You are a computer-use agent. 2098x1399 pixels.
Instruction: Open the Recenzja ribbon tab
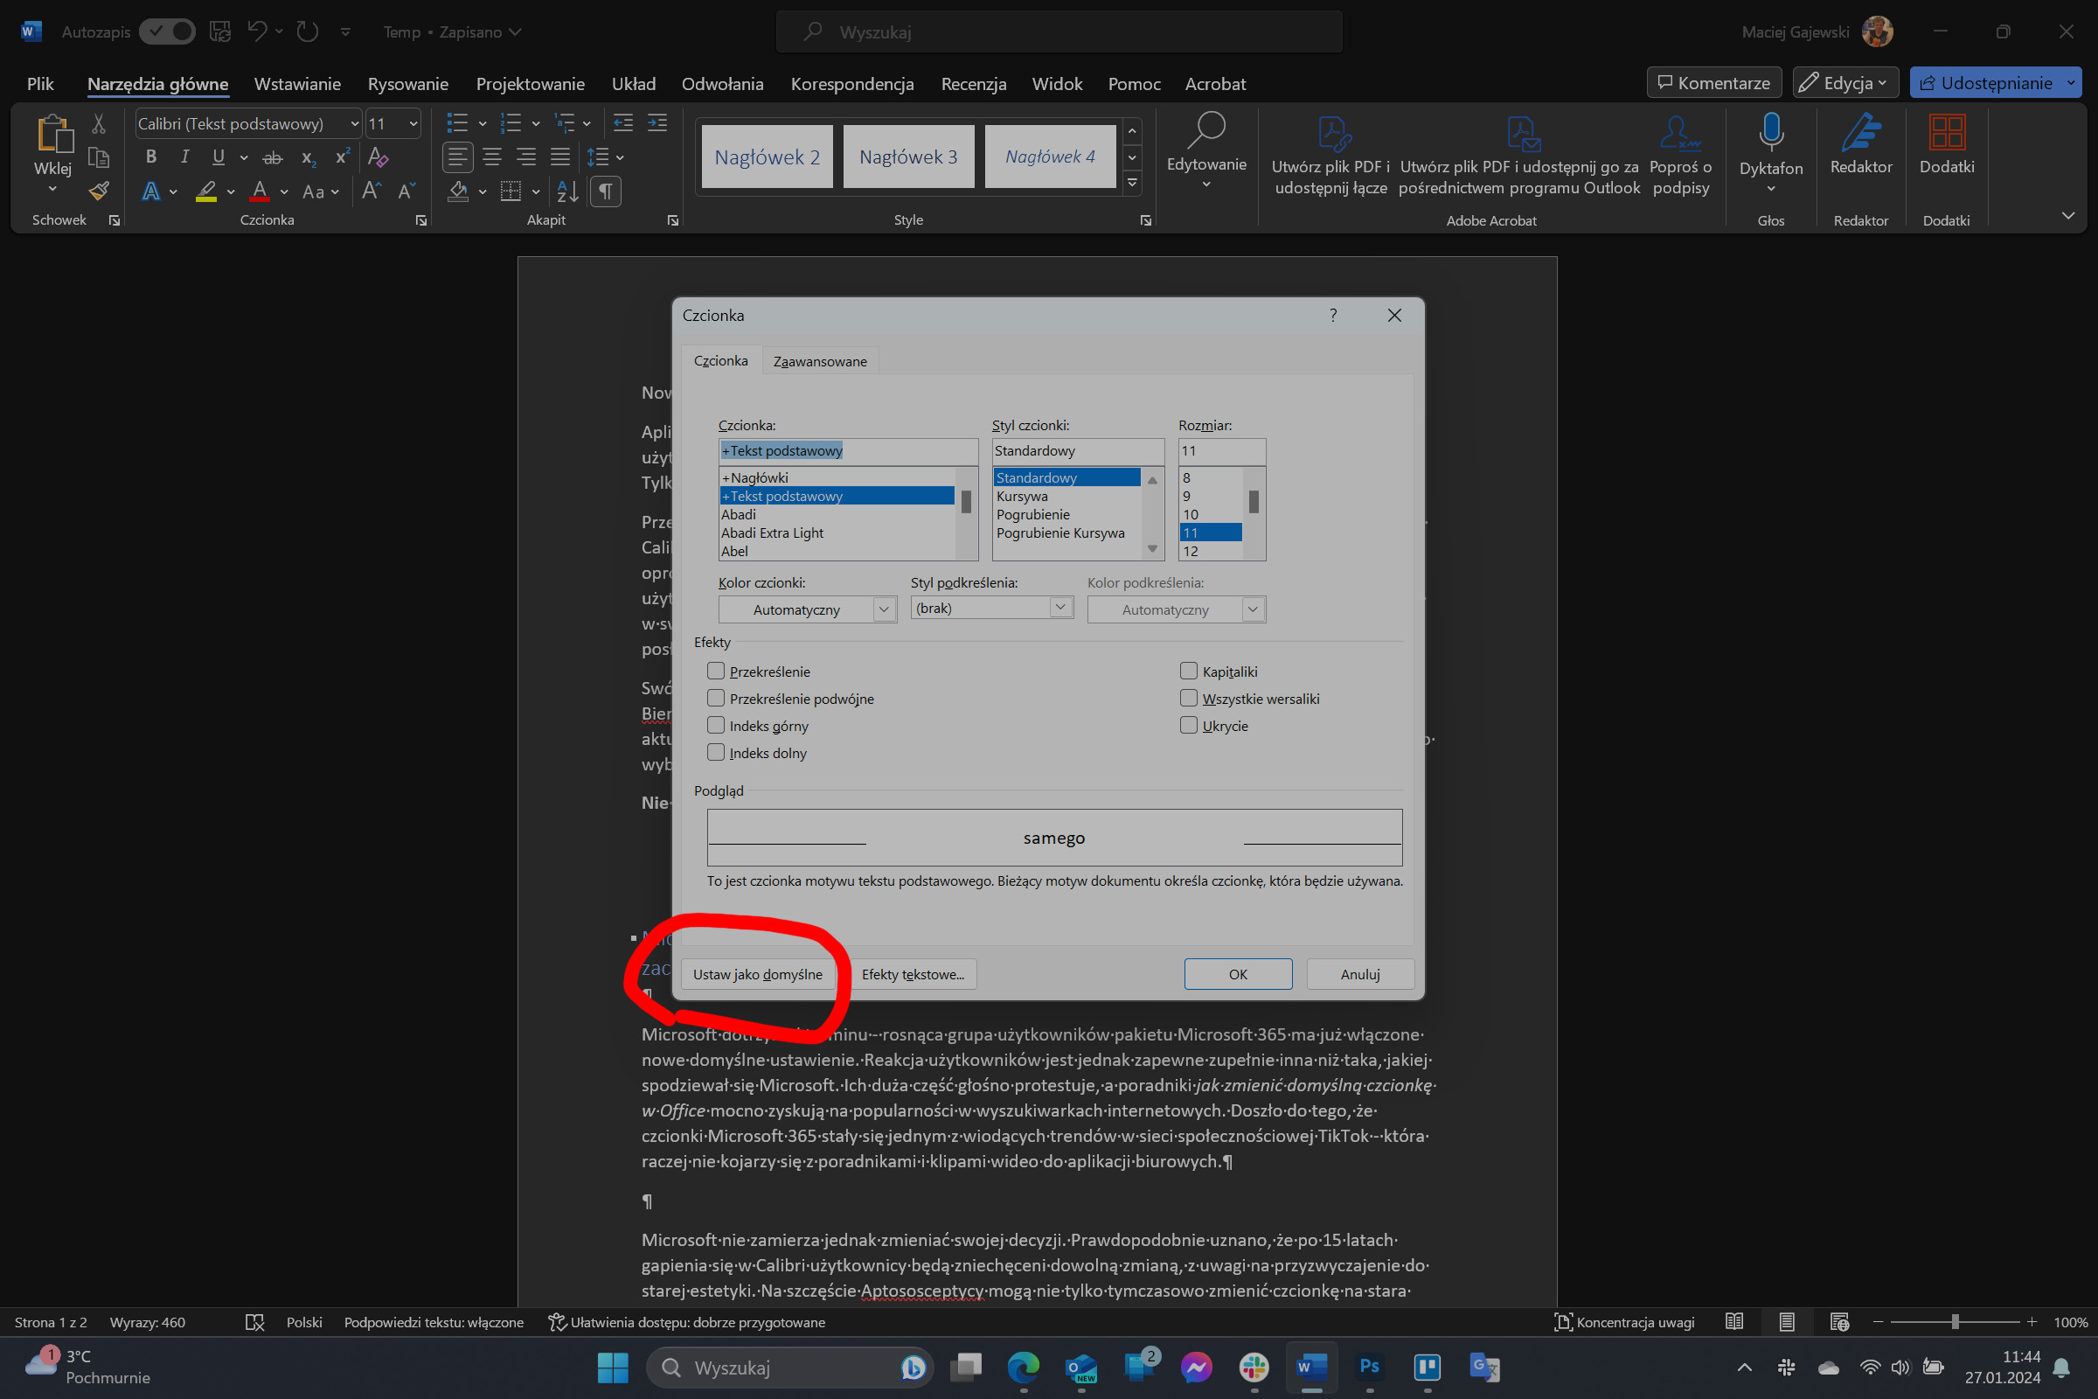click(973, 84)
